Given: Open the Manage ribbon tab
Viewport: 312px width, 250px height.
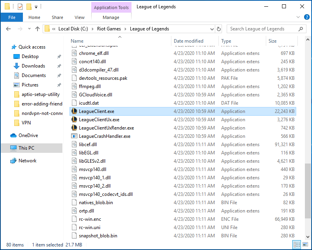Looking at the screenshot, I should click(111, 17).
